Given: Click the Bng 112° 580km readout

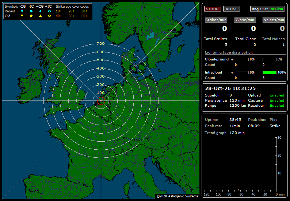Looking at the screenshot, I should click(267, 9).
